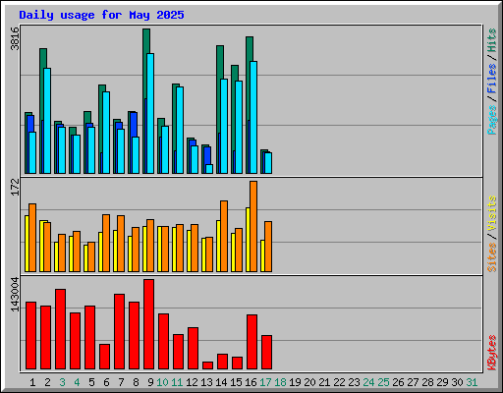Click the 'Sites' legend label
The width and height of the screenshot is (503, 393).
(491, 257)
